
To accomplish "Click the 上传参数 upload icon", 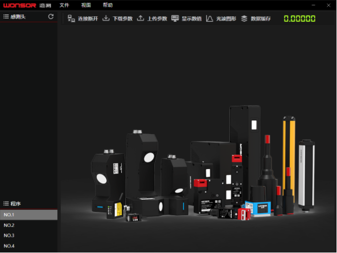I will 140,18.
